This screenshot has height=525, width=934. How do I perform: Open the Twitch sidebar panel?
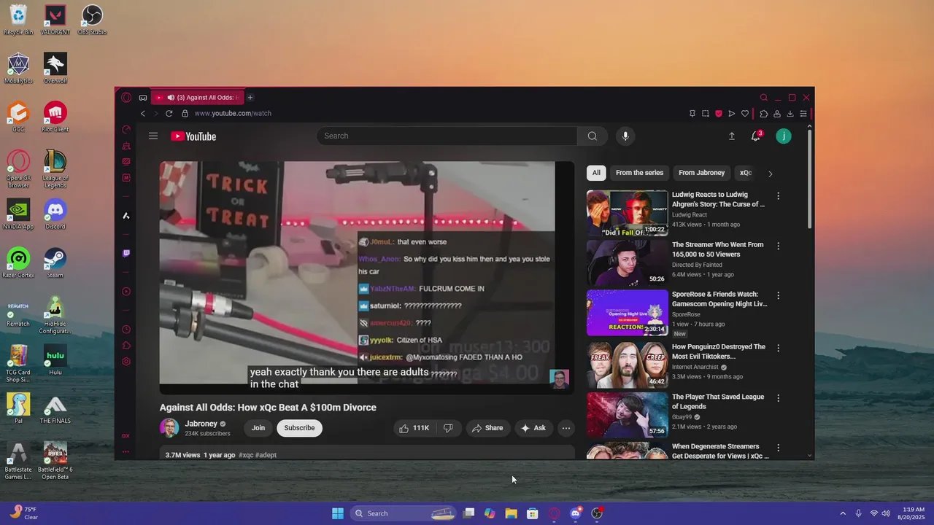point(126,254)
